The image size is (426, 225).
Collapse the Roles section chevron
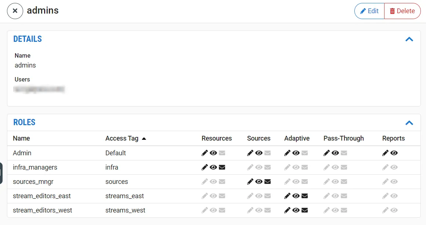click(409, 123)
